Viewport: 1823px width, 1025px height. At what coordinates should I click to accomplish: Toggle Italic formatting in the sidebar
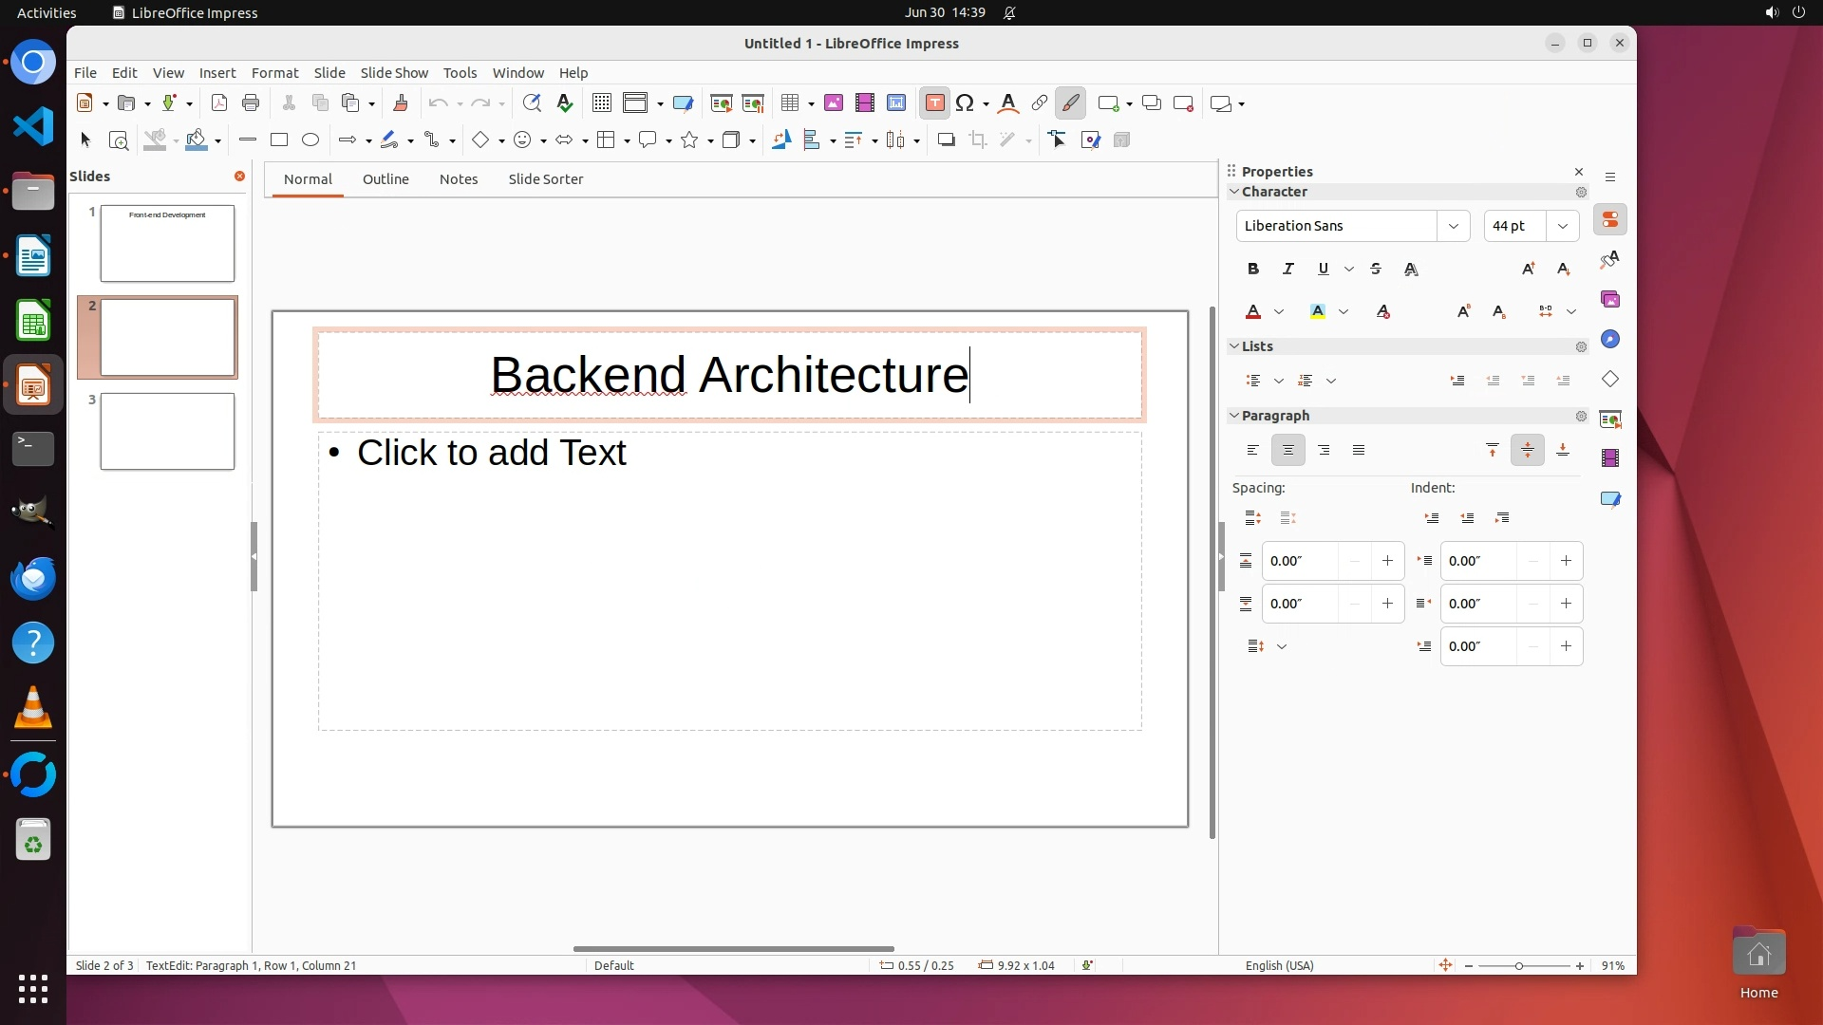click(x=1288, y=269)
